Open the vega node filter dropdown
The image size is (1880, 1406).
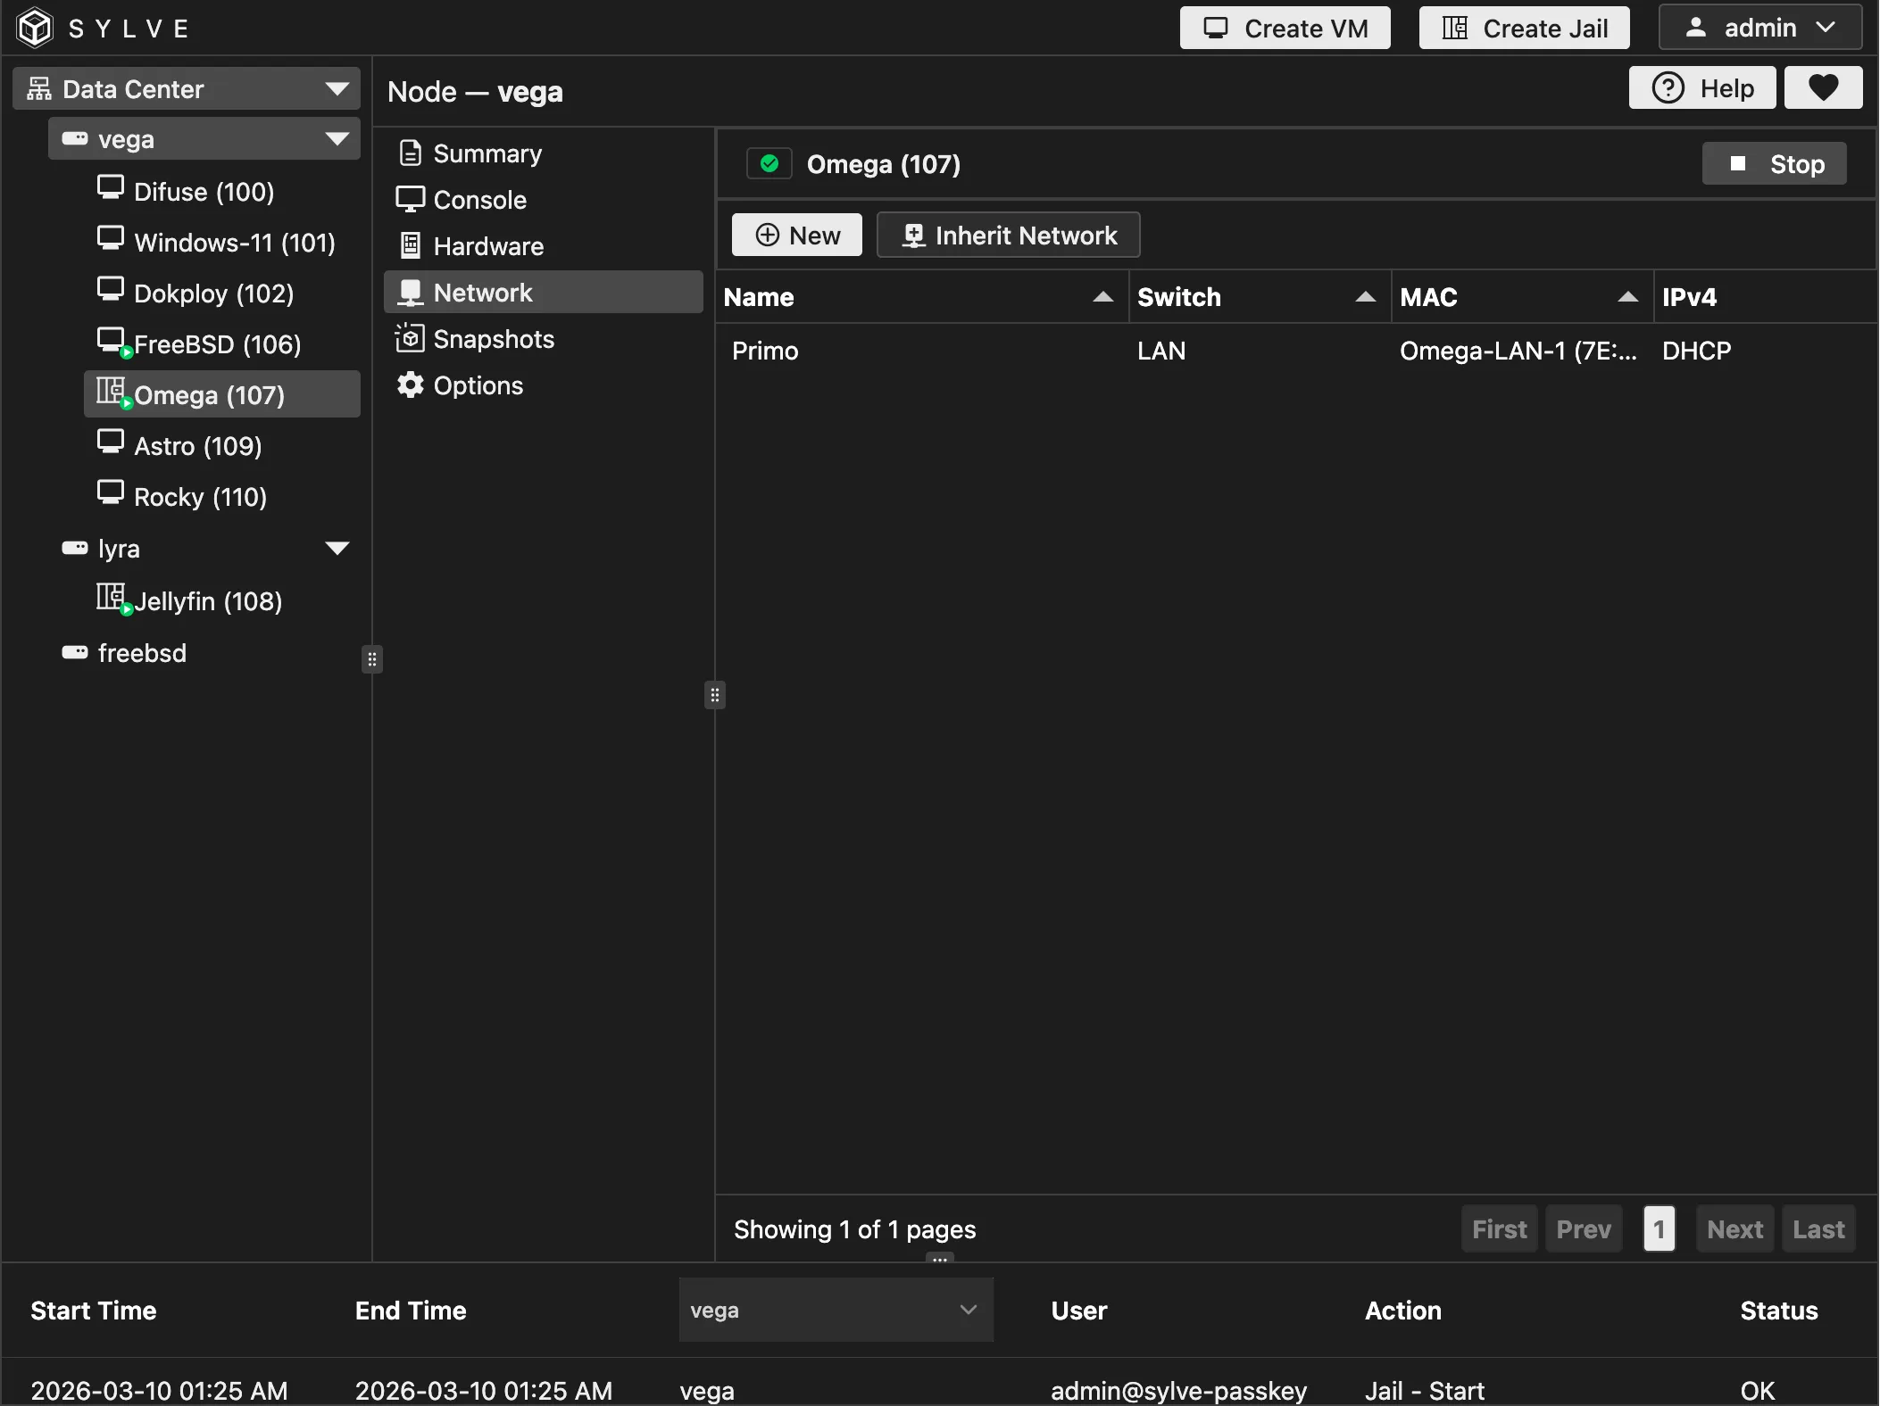point(836,1310)
